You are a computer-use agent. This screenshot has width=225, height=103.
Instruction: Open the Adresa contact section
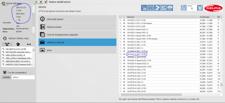(x=77, y=27)
